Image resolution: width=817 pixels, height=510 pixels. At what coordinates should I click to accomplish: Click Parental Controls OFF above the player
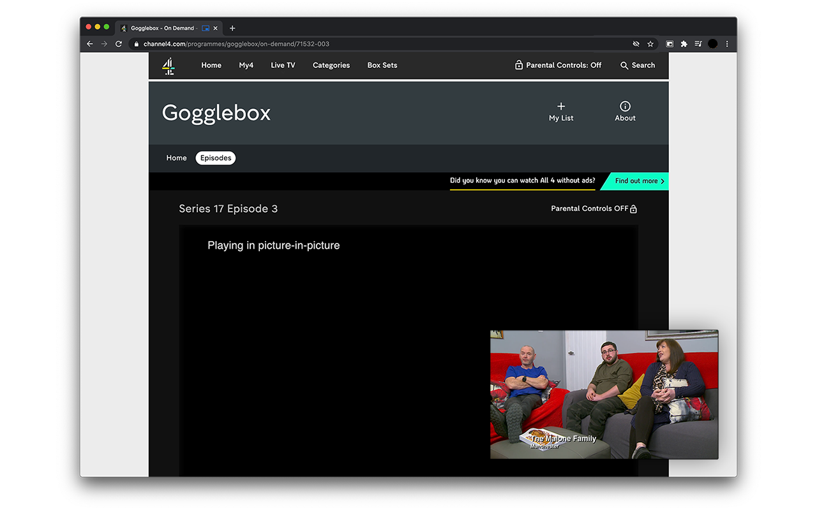point(593,208)
